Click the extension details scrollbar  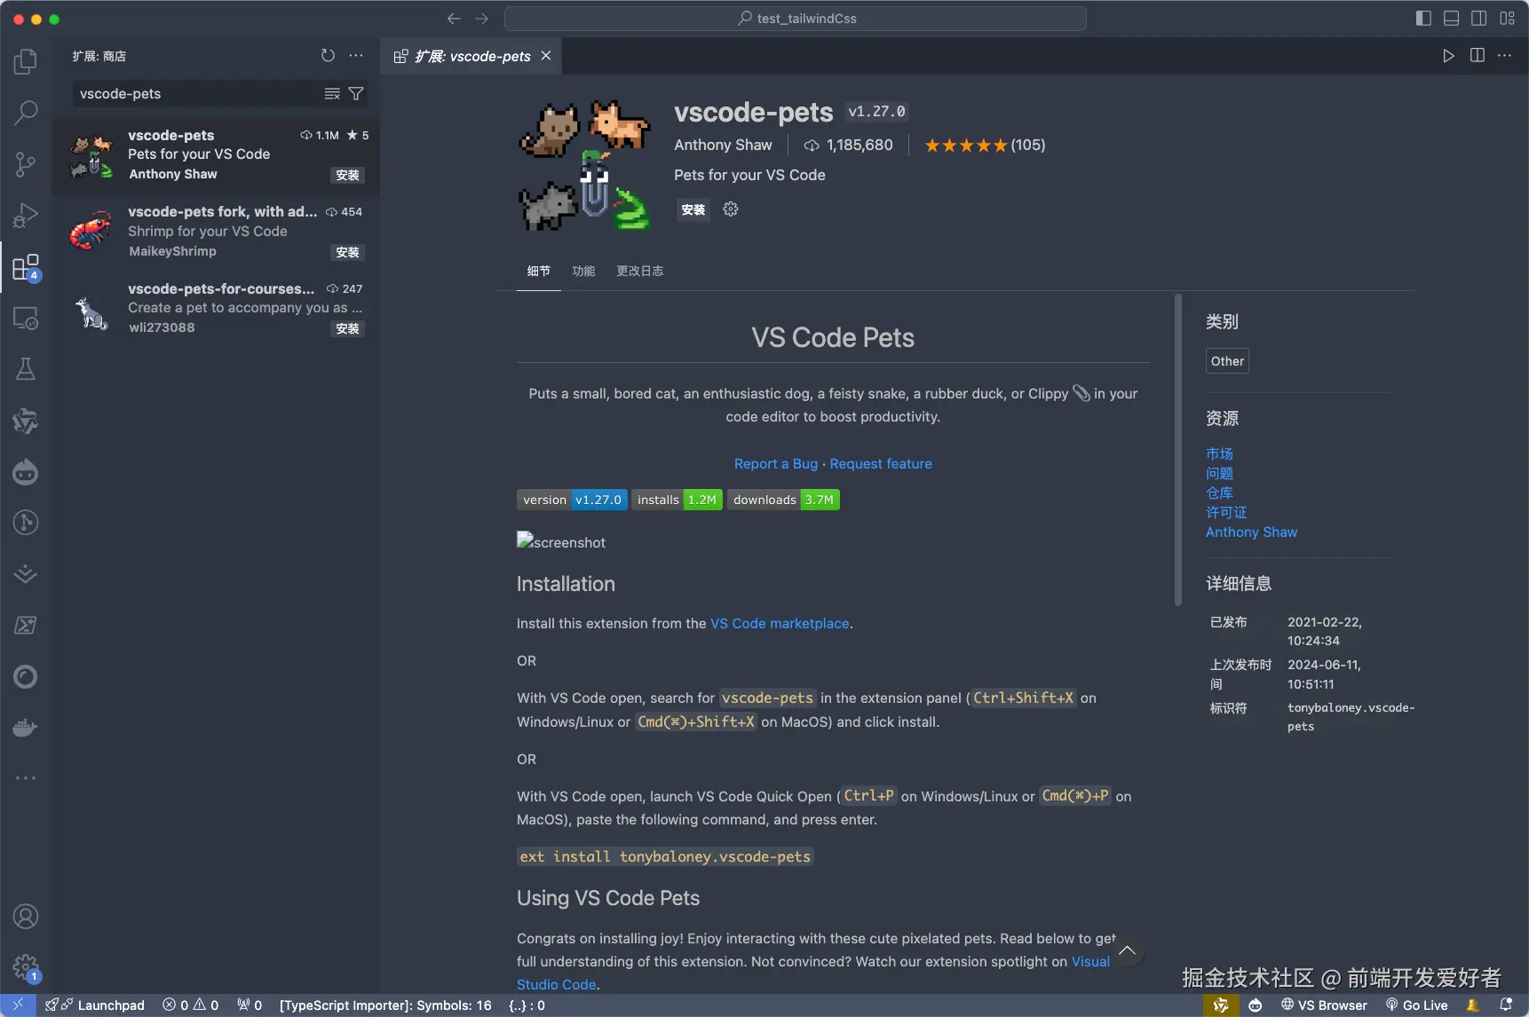click(x=1178, y=450)
